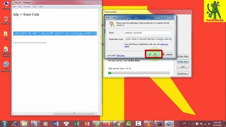The height and width of the screenshot is (127, 226).
Task: Open the white Camtasia Recorder taskbar icon
Action: coord(138,124)
